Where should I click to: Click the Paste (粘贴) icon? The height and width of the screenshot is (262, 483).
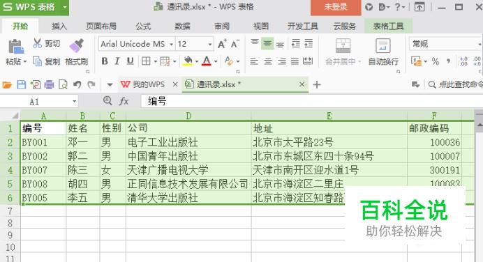[x=15, y=47]
